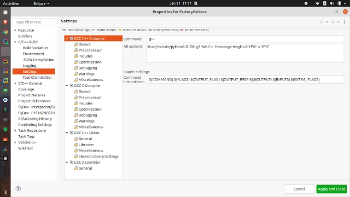Click the All options text area
The width and height of the screenshot is (350, 197).
pos(245,54)
